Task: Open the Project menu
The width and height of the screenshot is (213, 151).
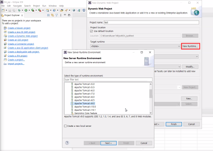Action: [x=37, y=6]
